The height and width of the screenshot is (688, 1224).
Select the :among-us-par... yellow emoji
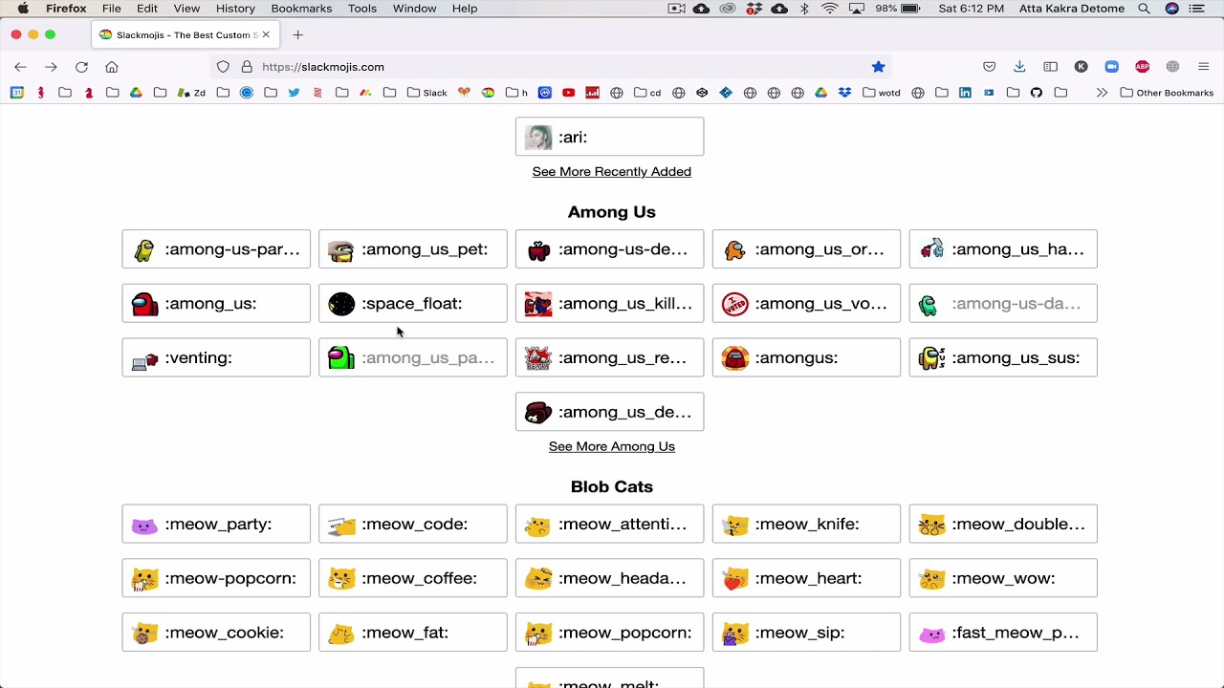216,249
